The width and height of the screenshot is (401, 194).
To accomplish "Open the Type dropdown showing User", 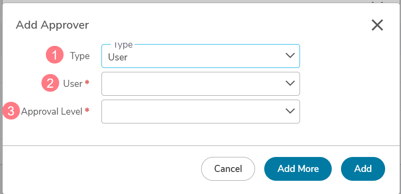I will (x=200, y=56).
